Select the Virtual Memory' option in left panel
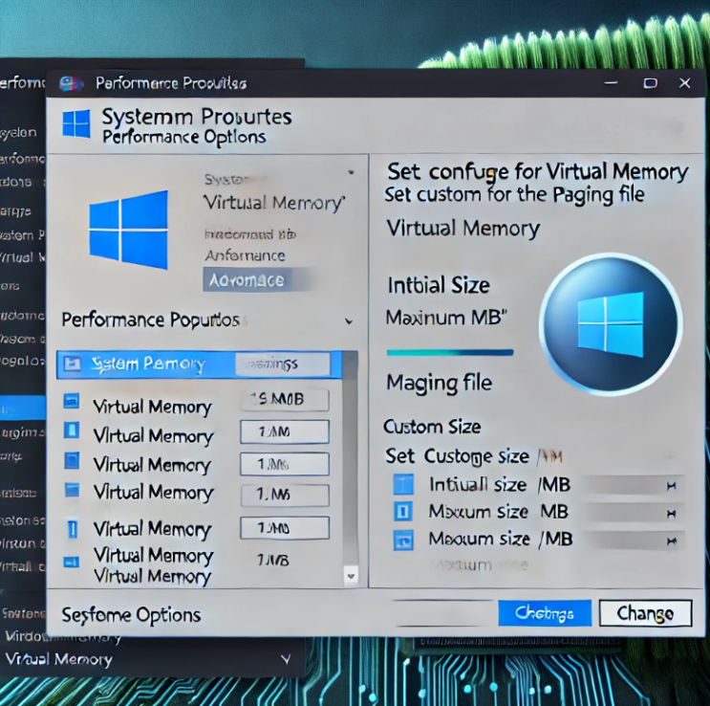710x706 pixels. click(x=274, y=203)
